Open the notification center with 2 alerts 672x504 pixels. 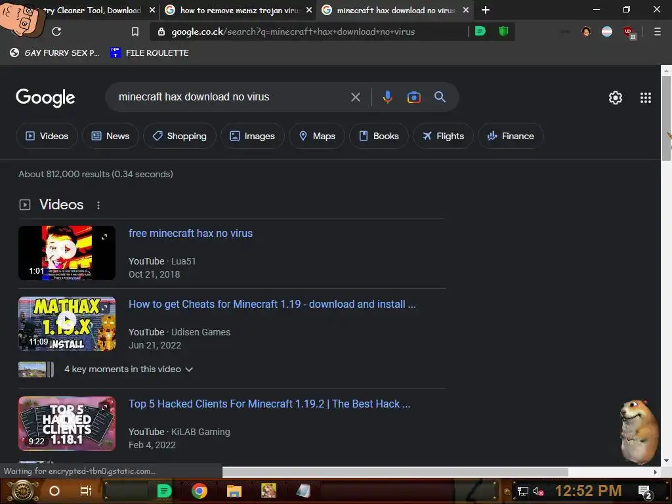645,492
